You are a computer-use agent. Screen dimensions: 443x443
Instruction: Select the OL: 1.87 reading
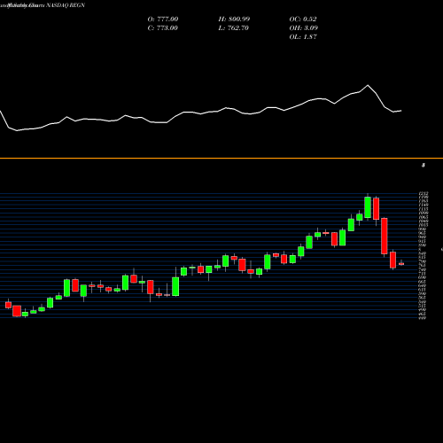pos(303,36)
